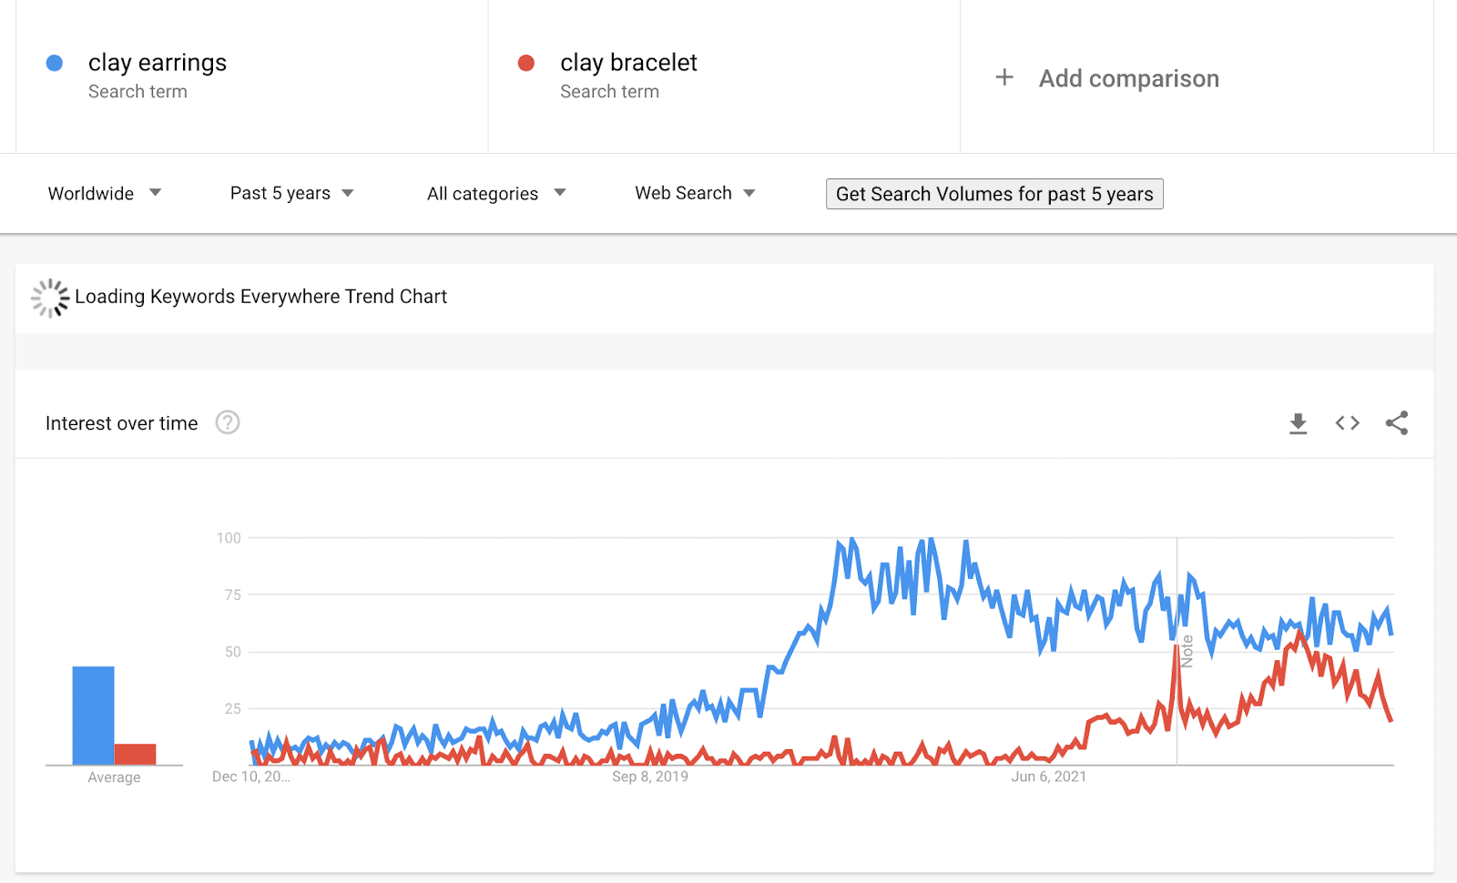Edit the clay earrings search term
Image resolution: width=1457 pixels, height=883 pixels.
coord(158,63)
